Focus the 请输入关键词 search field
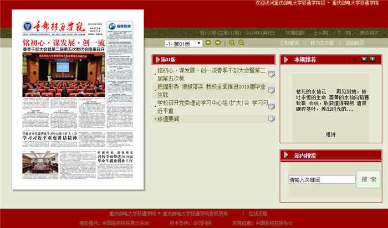Screen dimensions: 388x228 [x=321, y=180]
